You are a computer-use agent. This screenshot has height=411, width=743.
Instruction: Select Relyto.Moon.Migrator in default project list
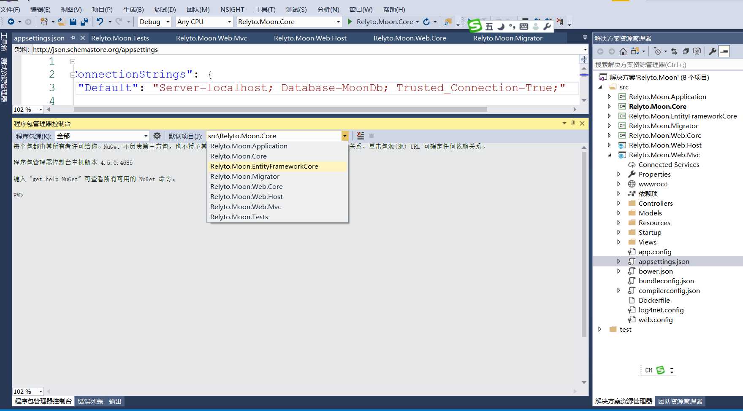pos(277,176)
